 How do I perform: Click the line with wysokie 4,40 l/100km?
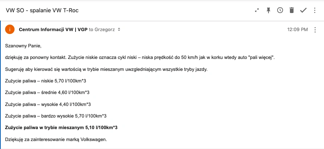tap(48, 105)
